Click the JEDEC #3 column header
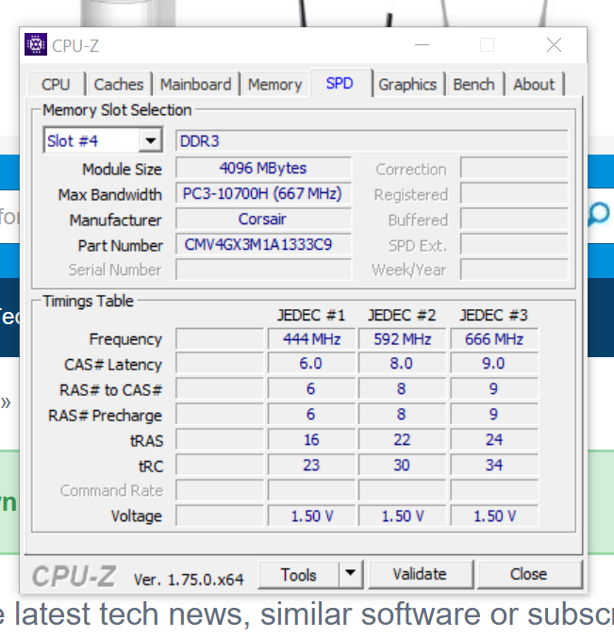Image resolution: width=614 pixels, height=638 pixels. tap(494, 315)
